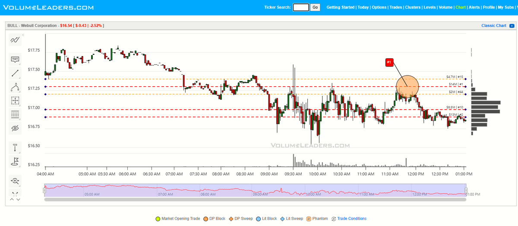This screenshot has height=226, width=518.
Task: Open the Options menu item
Action: tap(379, 7)
